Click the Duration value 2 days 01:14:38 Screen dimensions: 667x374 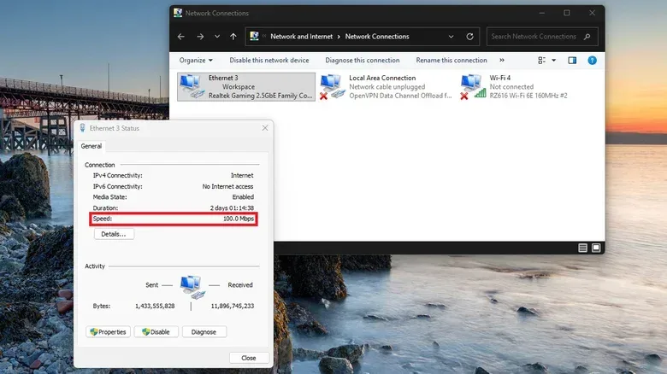233,208
